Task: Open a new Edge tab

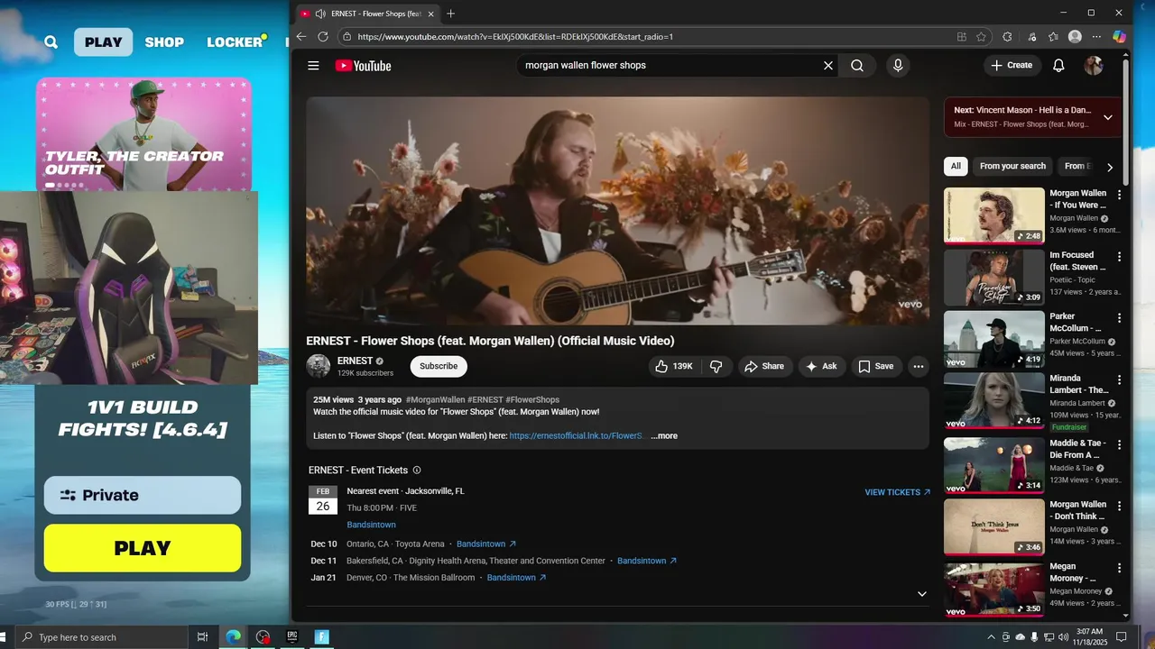Action: (x=451, y=14)
